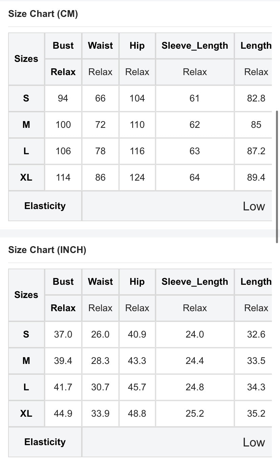Select the 72 waist value for size M
The height and width of the screenshot is (460, 280).
[x=100, y=125]
